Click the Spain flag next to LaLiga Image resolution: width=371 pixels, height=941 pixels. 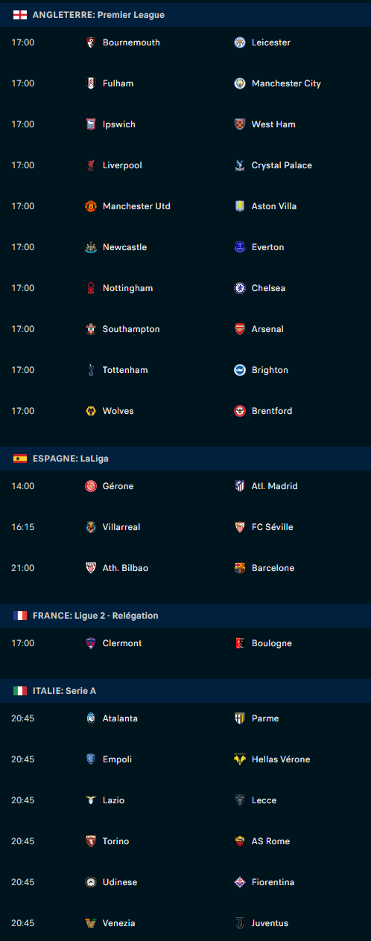coord(20,459)
